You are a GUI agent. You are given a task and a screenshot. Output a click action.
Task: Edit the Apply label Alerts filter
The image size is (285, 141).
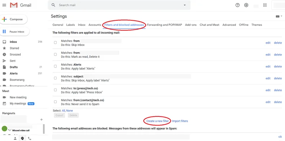(x=268, y=67)
